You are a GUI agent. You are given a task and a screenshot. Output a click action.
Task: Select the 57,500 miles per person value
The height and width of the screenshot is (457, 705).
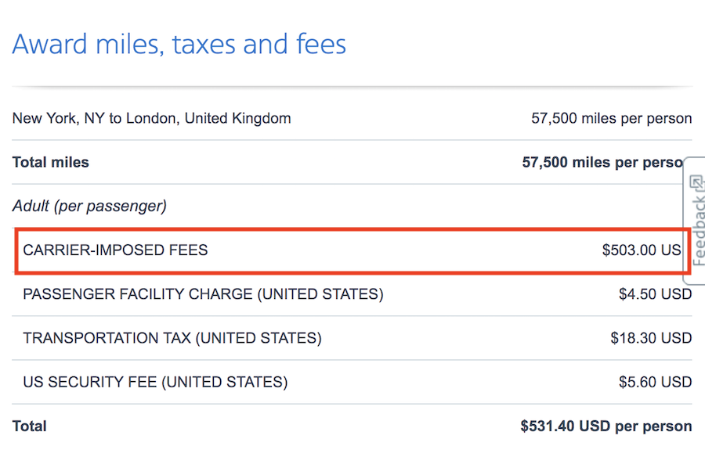pyautogui.click(x=612, y=118)
